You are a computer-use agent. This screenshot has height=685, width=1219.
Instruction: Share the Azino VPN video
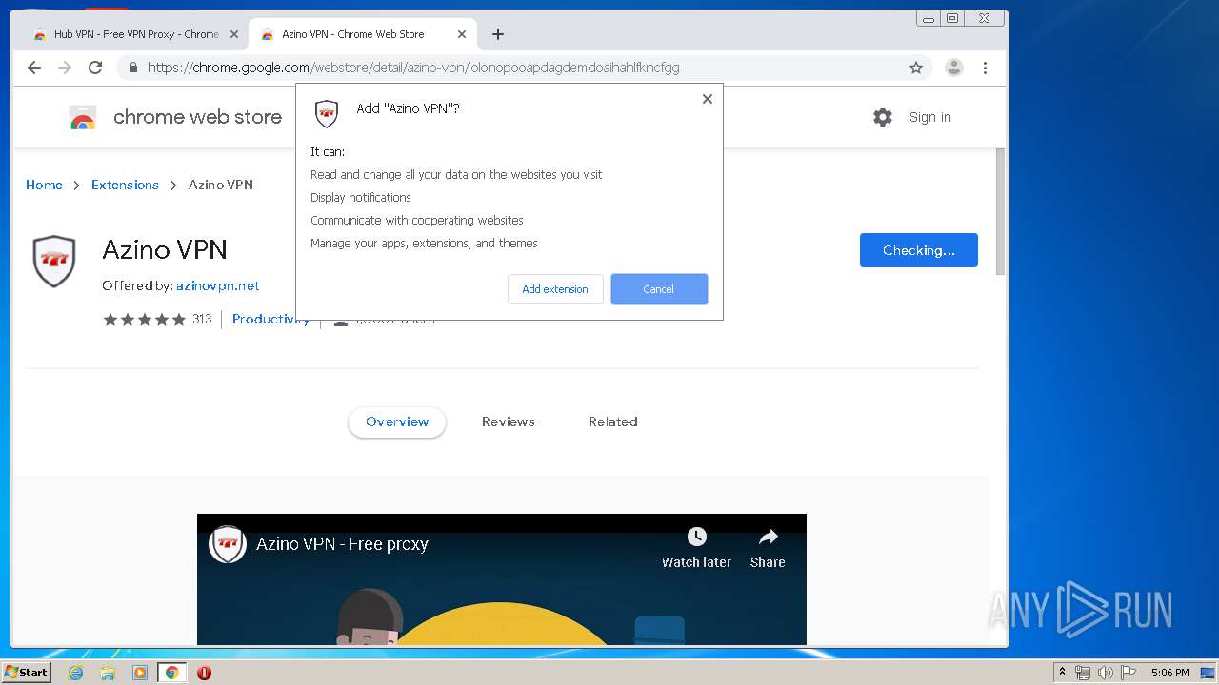click(768, 547)
